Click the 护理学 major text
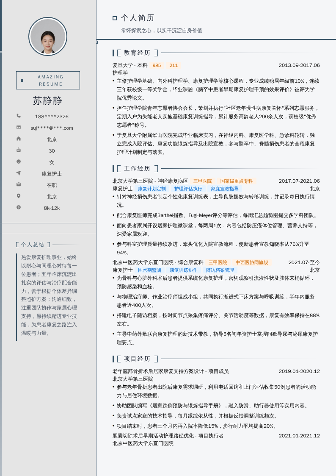336x476 pixels. coord(120,73)
